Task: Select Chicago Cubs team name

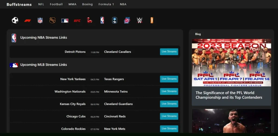Action: coord(76,116)
